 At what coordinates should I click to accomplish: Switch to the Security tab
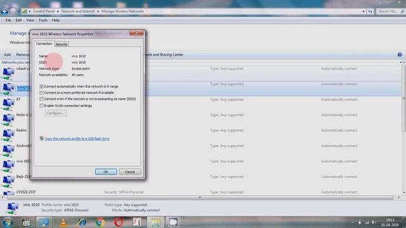tap(62, 44)
